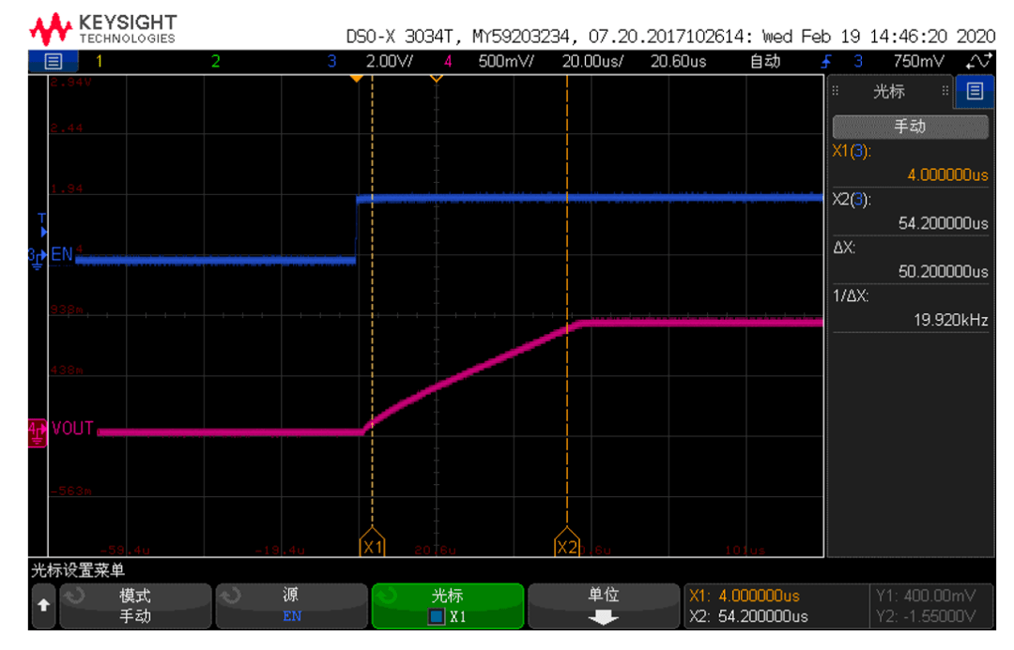Image resolution: width=1014 pixels, height=650 pixels.
Task: Click the solid orange trigger time marker
Action: click(x=357, y=79)
